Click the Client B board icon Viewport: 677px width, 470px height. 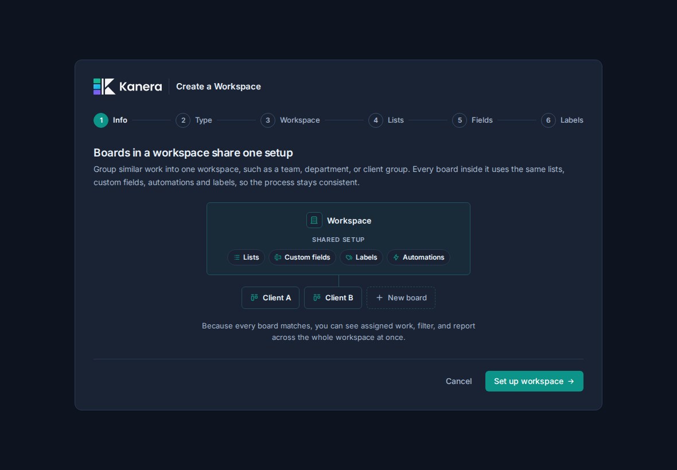pos(317,297)
